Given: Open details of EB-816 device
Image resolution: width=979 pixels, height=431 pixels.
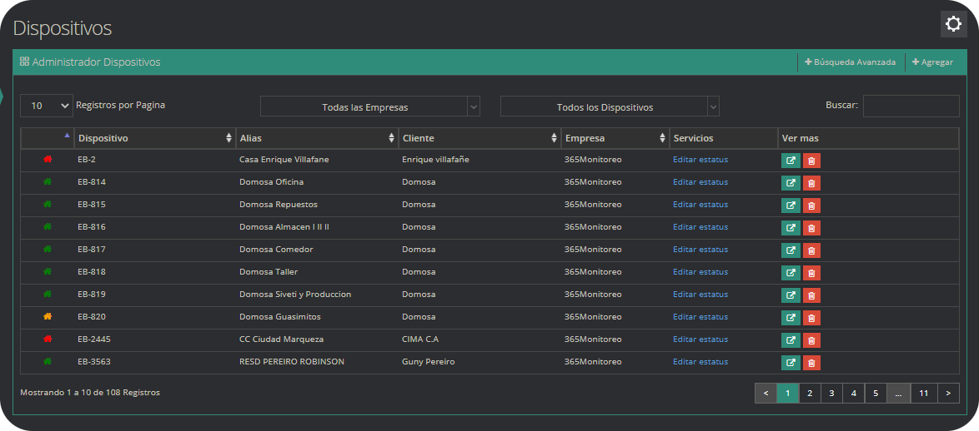Looking at the screenshot, I should point(791,228).
